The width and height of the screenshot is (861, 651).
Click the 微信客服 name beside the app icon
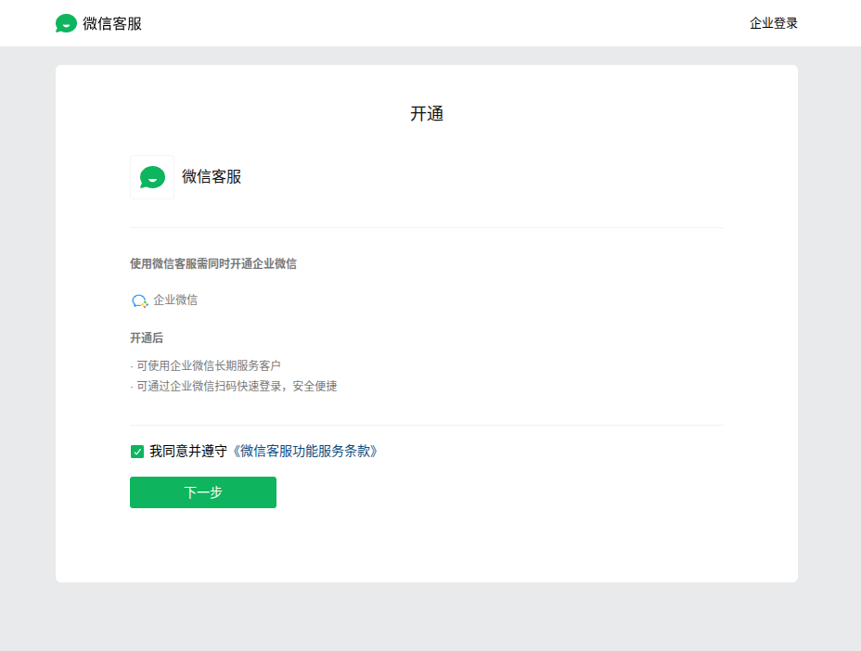[x=212, y=177]
